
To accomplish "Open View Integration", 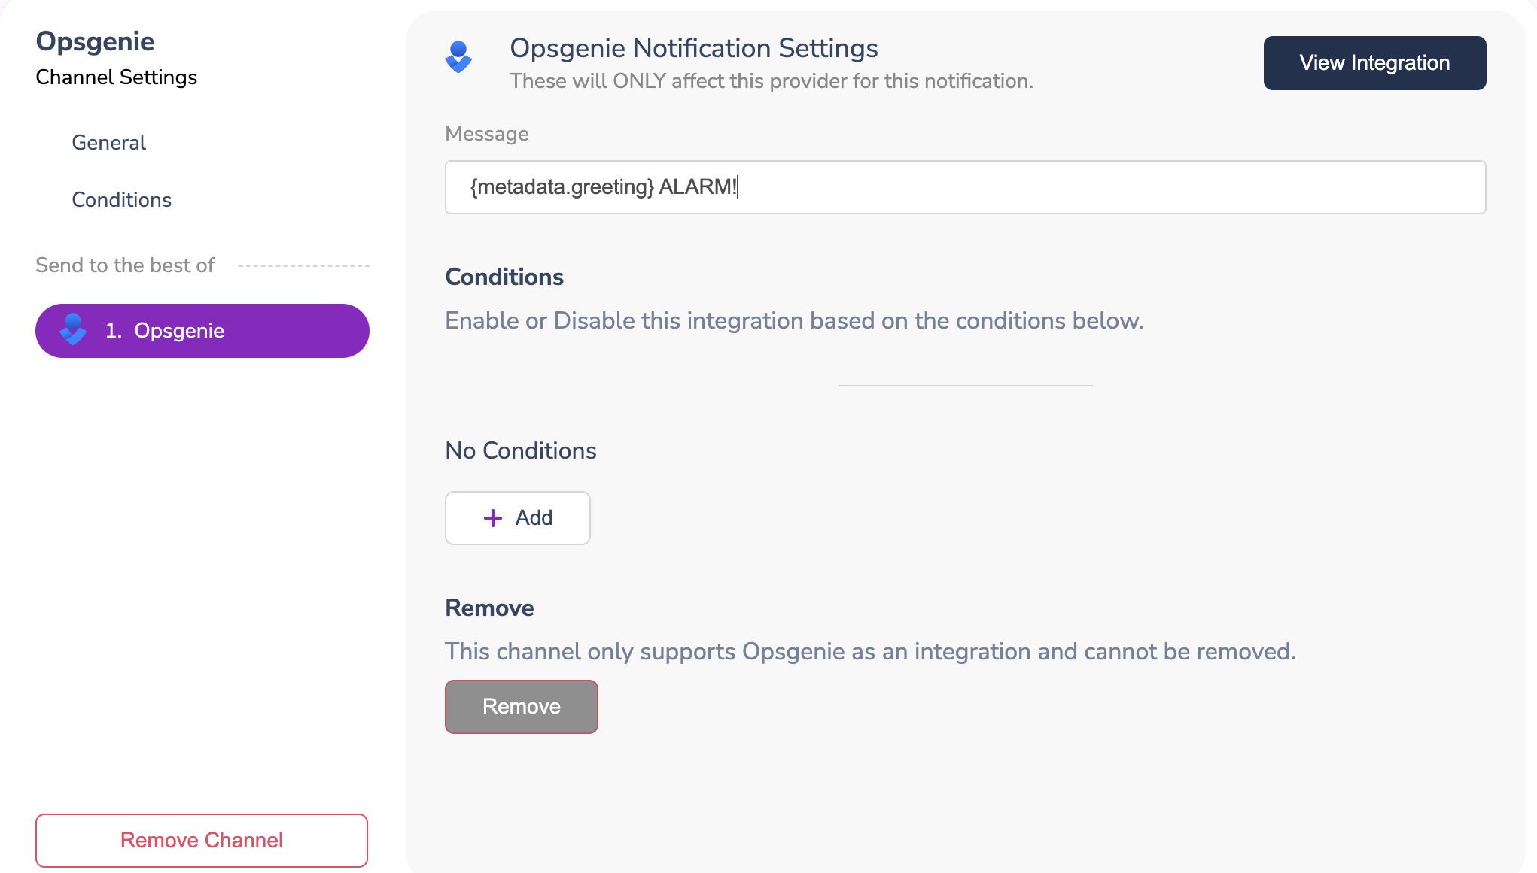I will tap(1374, 62).
